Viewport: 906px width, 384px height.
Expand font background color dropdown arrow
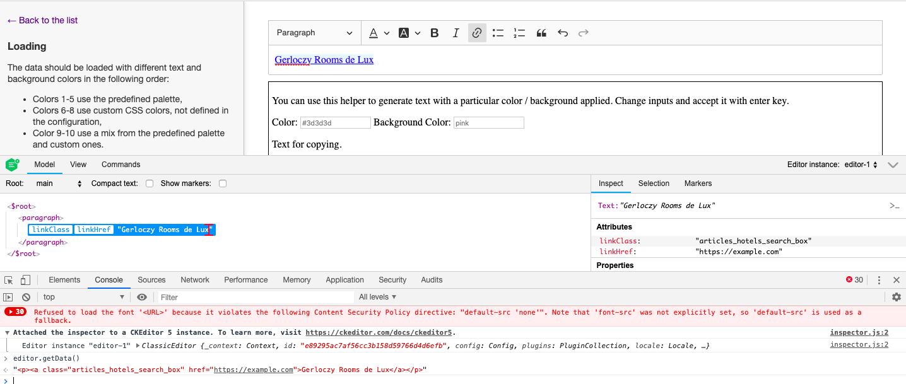[418, 33]
